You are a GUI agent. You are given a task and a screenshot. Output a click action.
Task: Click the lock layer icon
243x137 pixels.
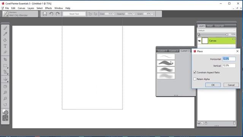(x=206, y=123)
